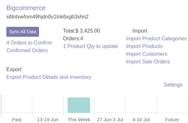The width and height of the screenshot is (188, 123).
Task: Run Import Sale Orders
Action: 148,62
